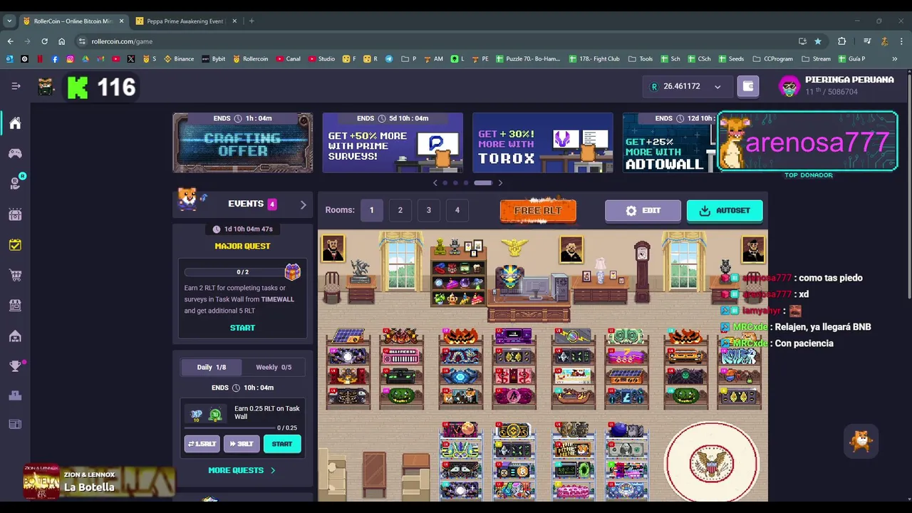Open the news sidebar icon
Image resolution: width=912 pixels, height=513 pixels.
[x=15, y=425]
